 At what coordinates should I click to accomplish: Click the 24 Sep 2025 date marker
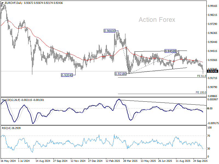coord(200,161)
